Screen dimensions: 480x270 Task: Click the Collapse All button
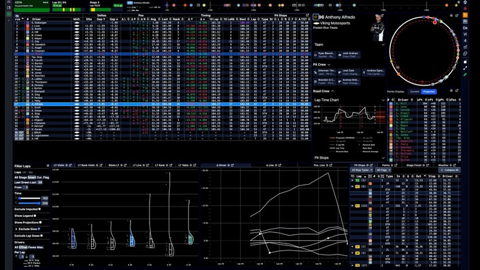pos(450,170)
